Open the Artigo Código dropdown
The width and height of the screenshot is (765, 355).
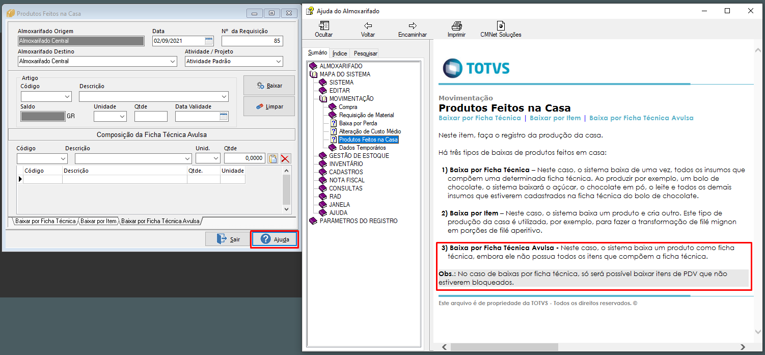[x=67, y=96]
